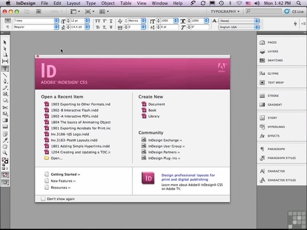Click the workspace search field
Viewport: 307px width, 230px height.
[264, 11]
